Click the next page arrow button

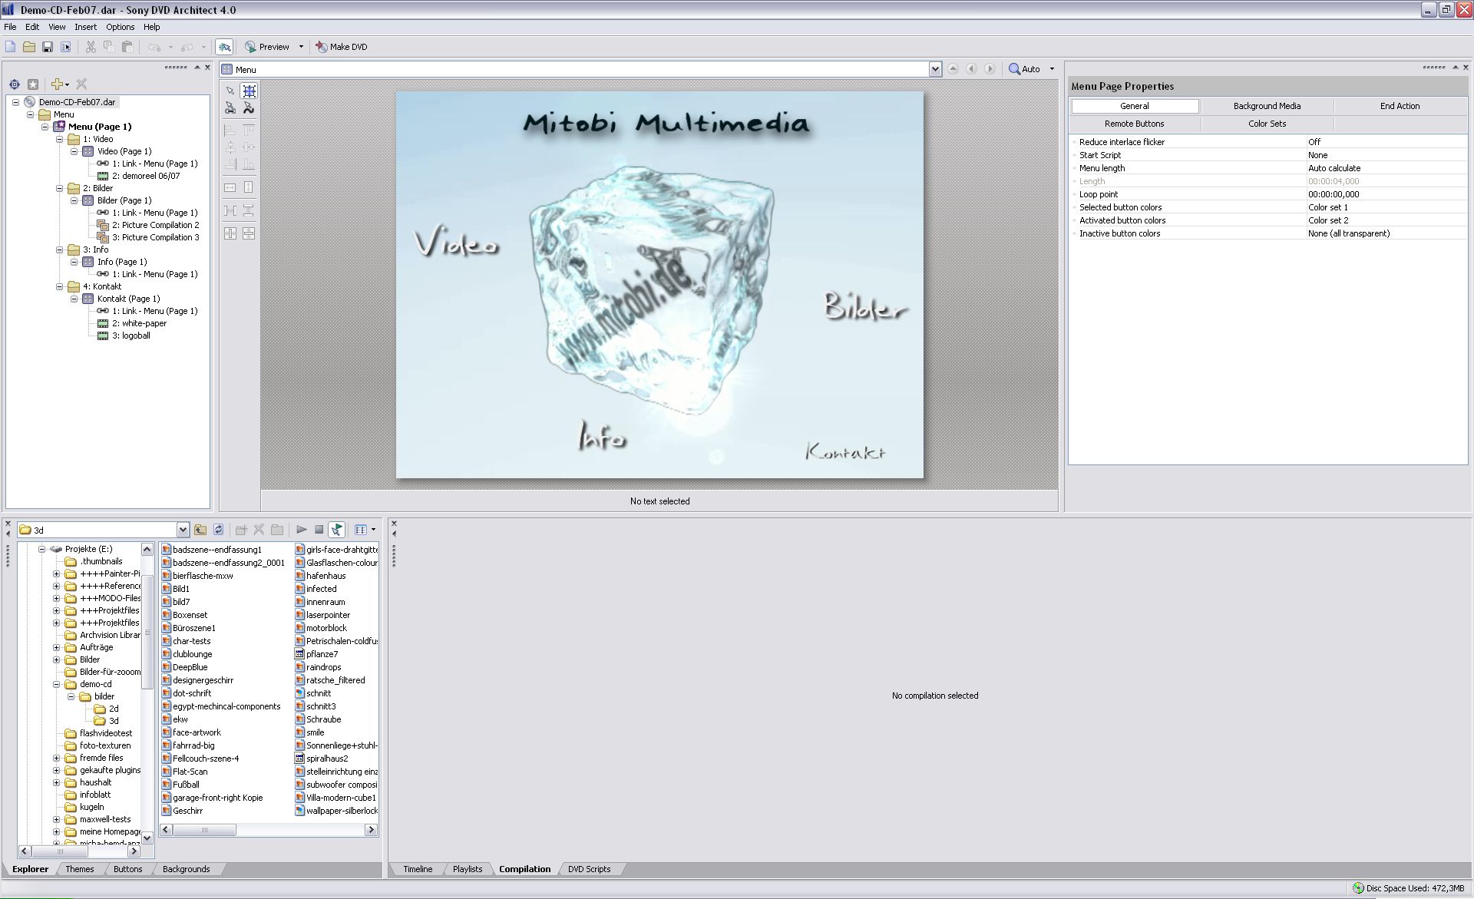click(x=990, y=69)
